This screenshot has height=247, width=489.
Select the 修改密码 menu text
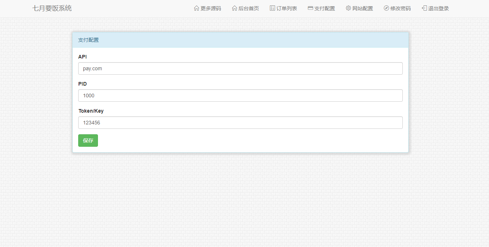point(401,8)
